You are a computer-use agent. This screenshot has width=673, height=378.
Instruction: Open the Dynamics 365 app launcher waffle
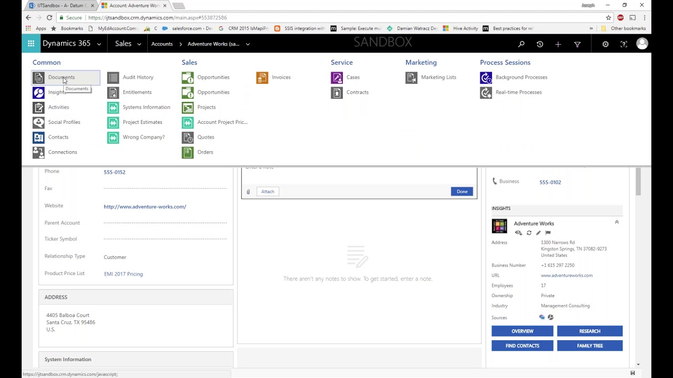pos(31,44)
